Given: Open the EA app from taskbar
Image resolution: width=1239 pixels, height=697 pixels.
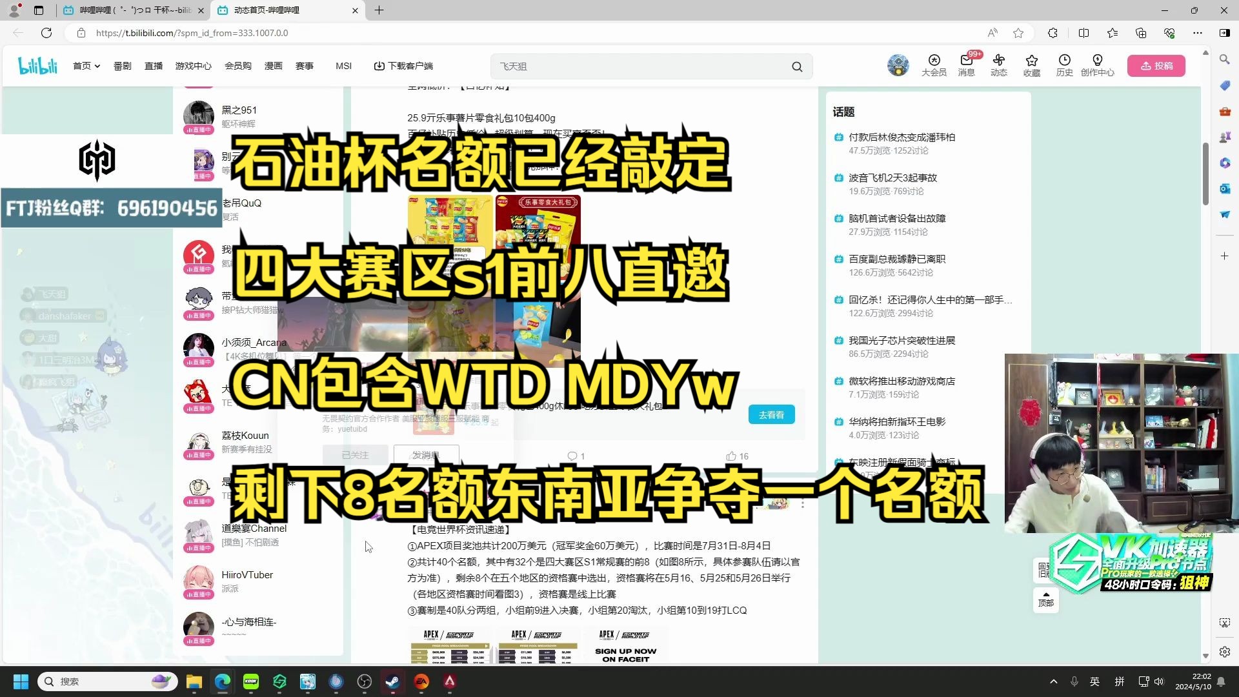Looking at the screenshot, I should point(421,682).
